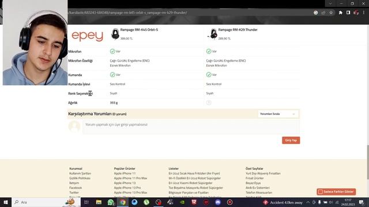This screenshot has width=369, height=207.
Task: Open the Rampage RM-K45 Orbit-S headset thumbnail
Action: click(115, 34)
